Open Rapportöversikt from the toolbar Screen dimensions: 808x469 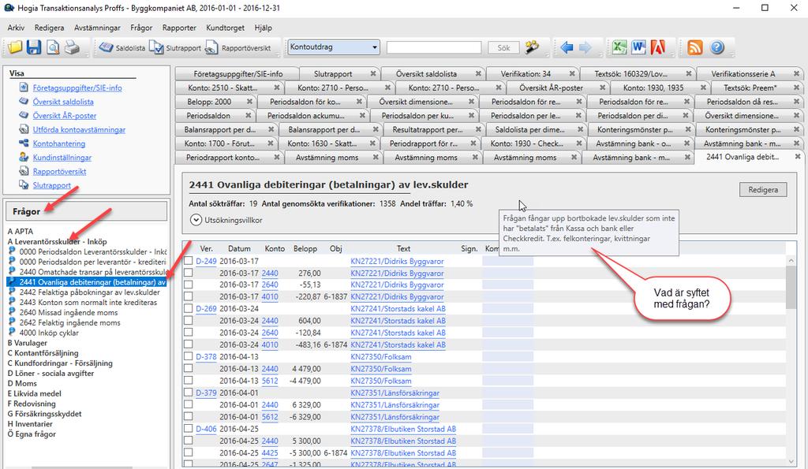(x=238, y=48)
